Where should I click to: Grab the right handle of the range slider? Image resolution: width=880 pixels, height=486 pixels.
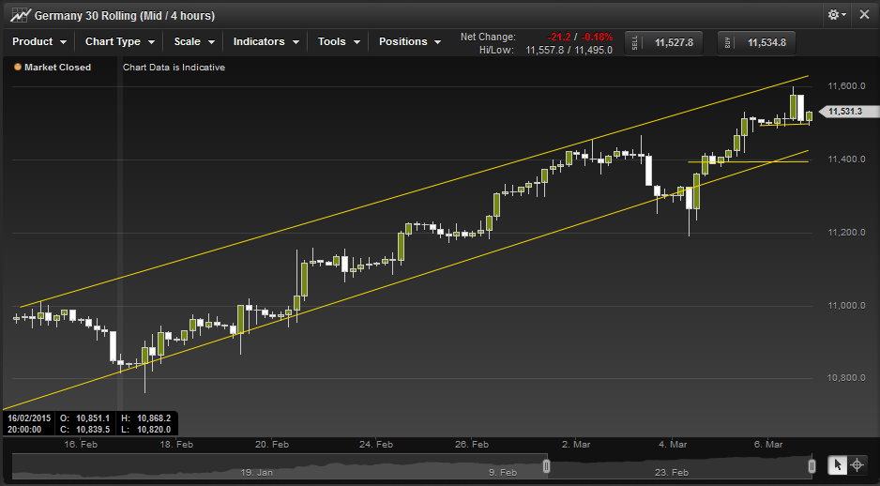click(x=812, y=466)
